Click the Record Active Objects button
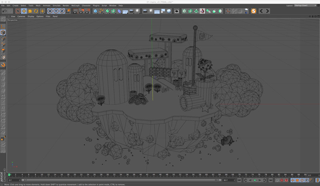Image resolution: width=320 pixels, height=186 pixels. pyautogui.click(x=277, y=180)
